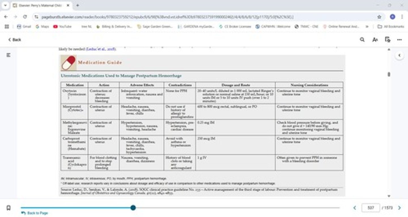Open the Chrome three-dot menu
Image resolution: width=408 pixels, height=217 pixels.
(402, 17)
